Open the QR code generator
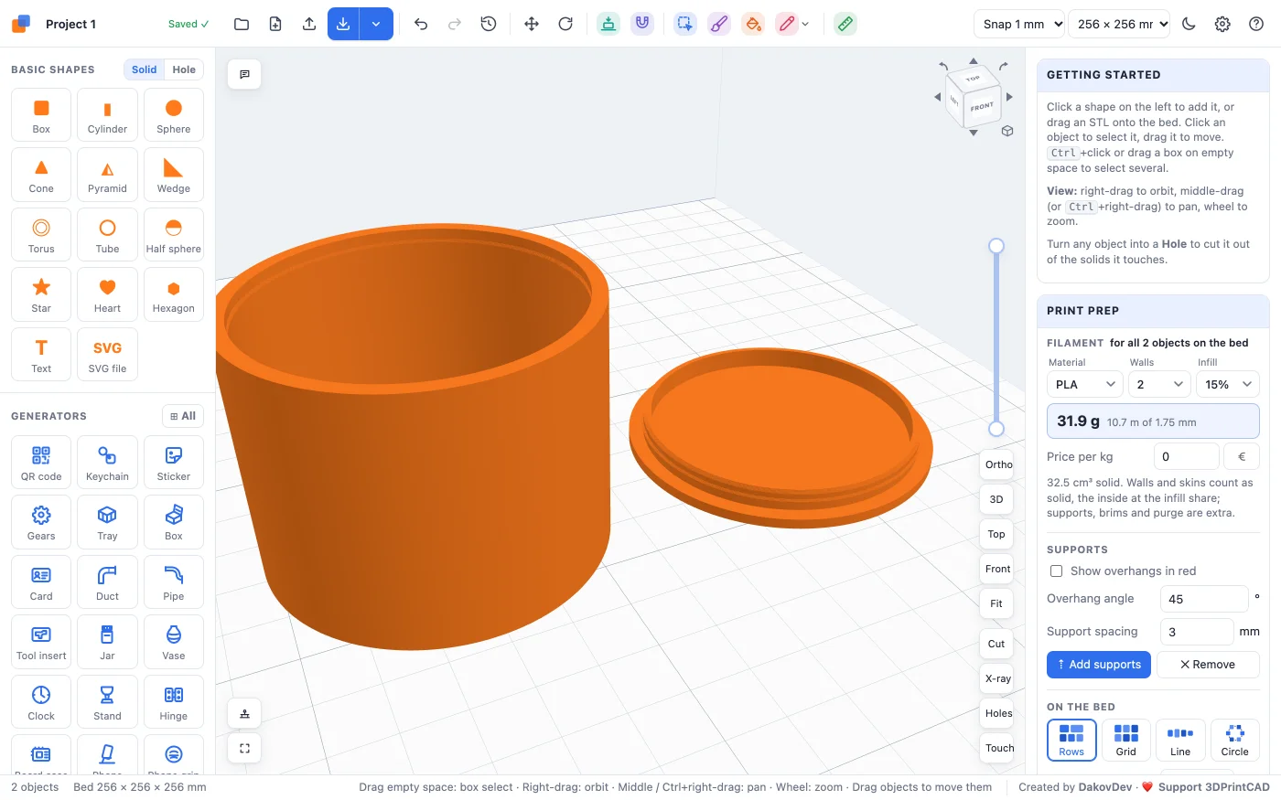Image resolution: width=1281 pixels, height=800 pixels. [41, 463]
